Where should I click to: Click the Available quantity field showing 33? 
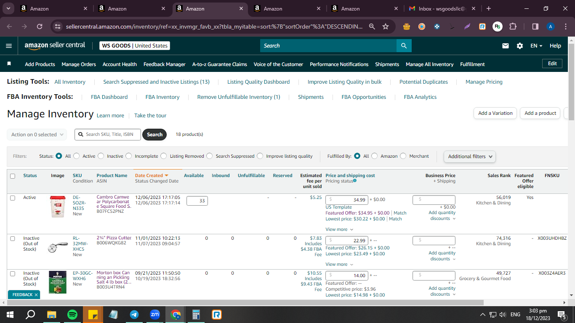(197, 201)
